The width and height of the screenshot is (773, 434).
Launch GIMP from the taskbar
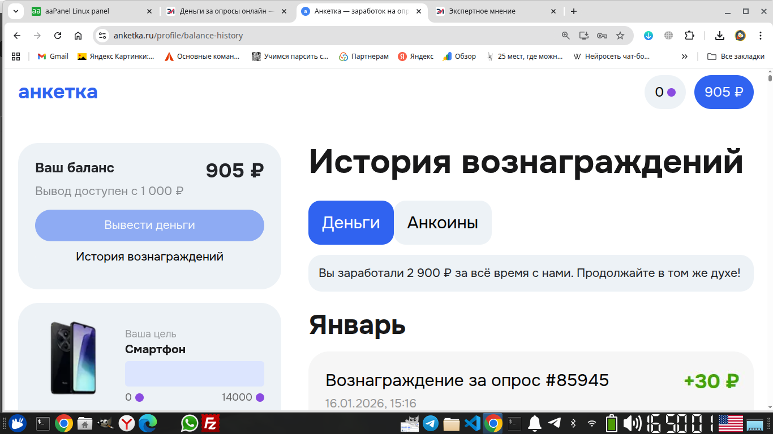click(x=105, y=423)
